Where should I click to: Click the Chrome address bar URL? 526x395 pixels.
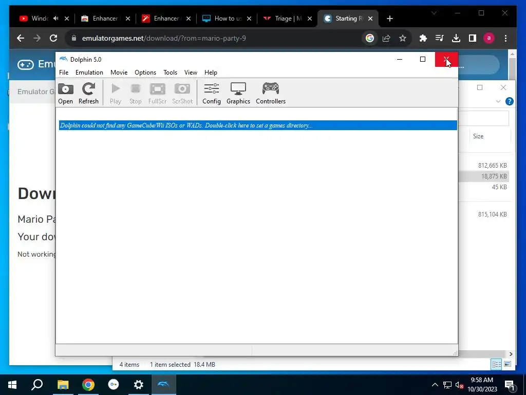click(164, 38)
